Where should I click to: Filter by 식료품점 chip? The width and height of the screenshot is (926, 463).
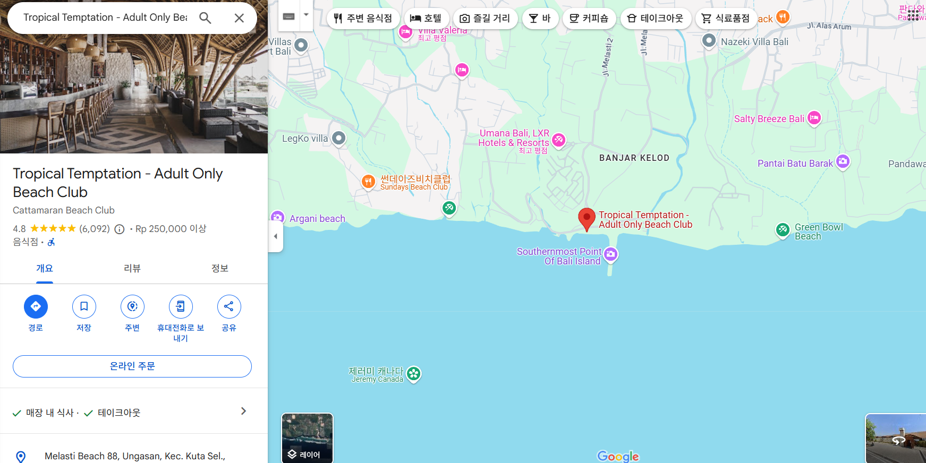[x=726, y=19]
